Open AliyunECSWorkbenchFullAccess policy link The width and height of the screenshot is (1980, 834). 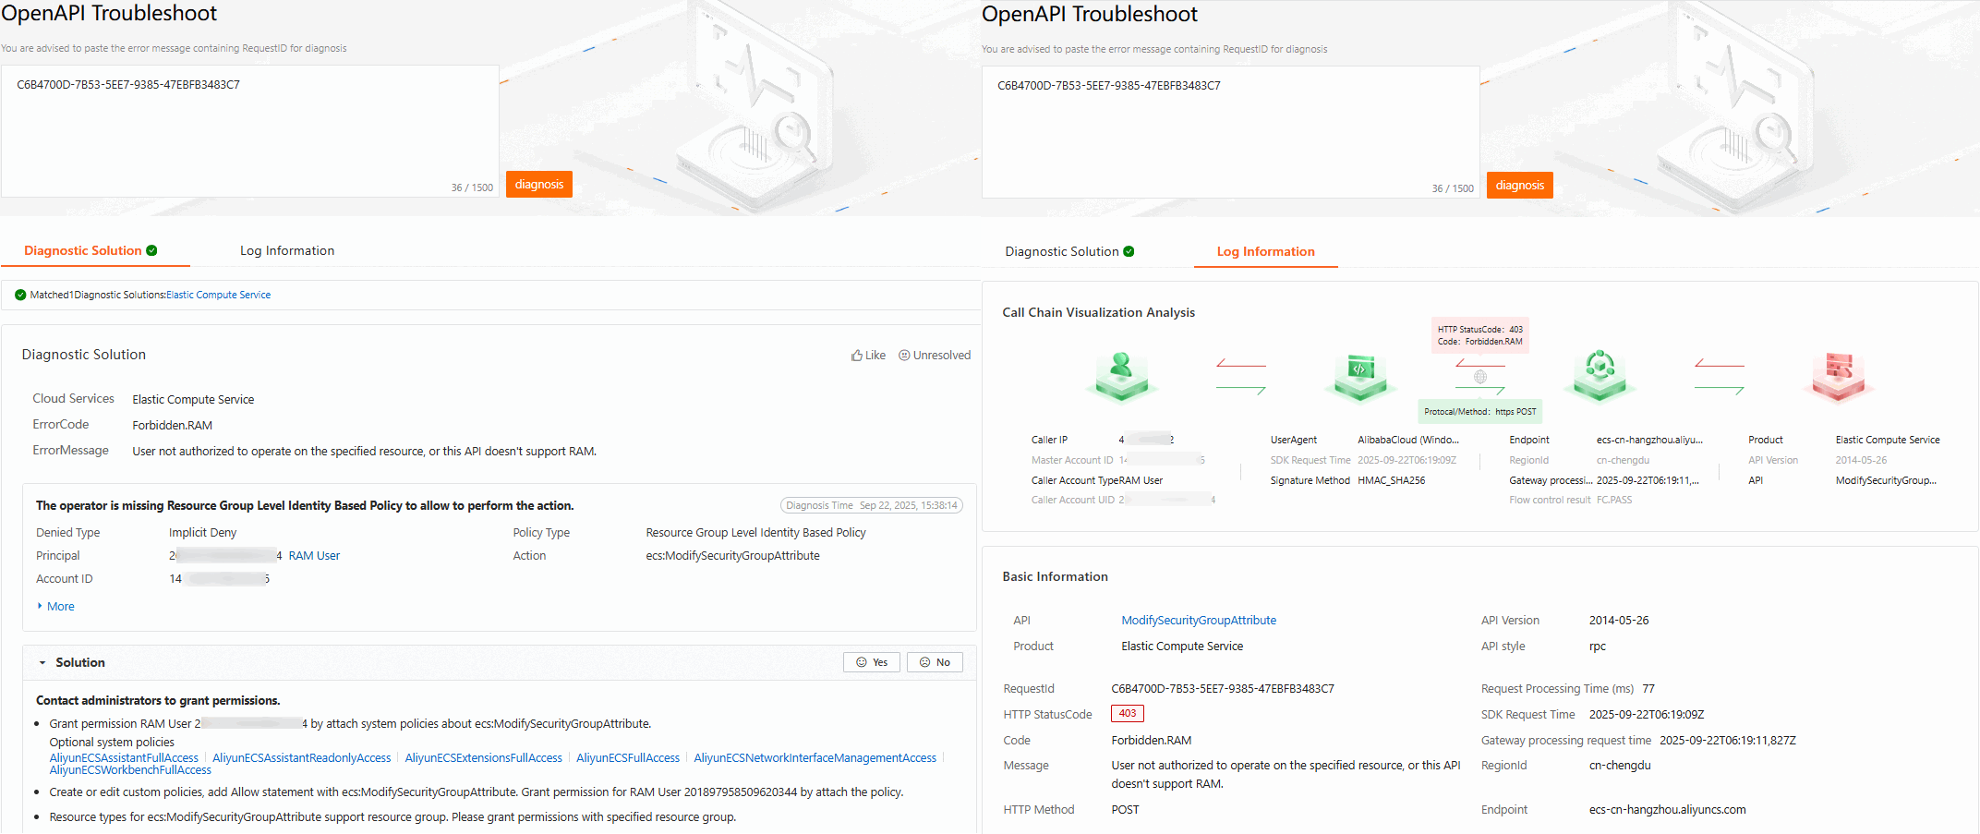click(130, 770)
